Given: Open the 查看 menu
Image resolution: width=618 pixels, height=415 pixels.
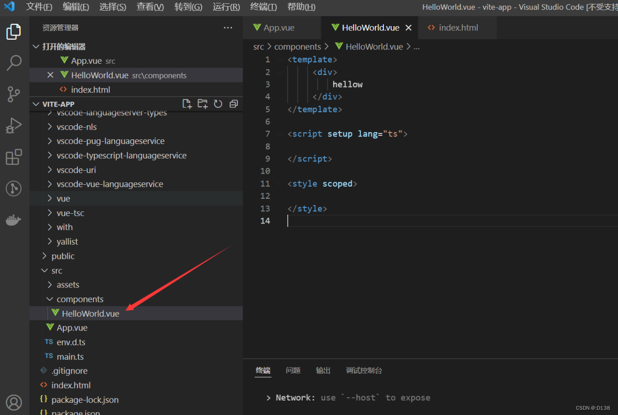Looking at the screenshot, I should (x=150, y=7).
